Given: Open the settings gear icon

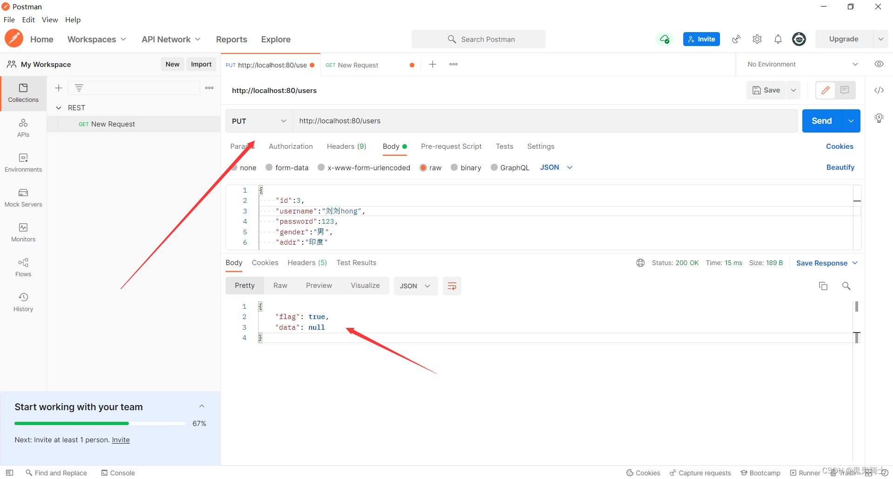Looking at the screenshot, I should (x=757, y=39).
